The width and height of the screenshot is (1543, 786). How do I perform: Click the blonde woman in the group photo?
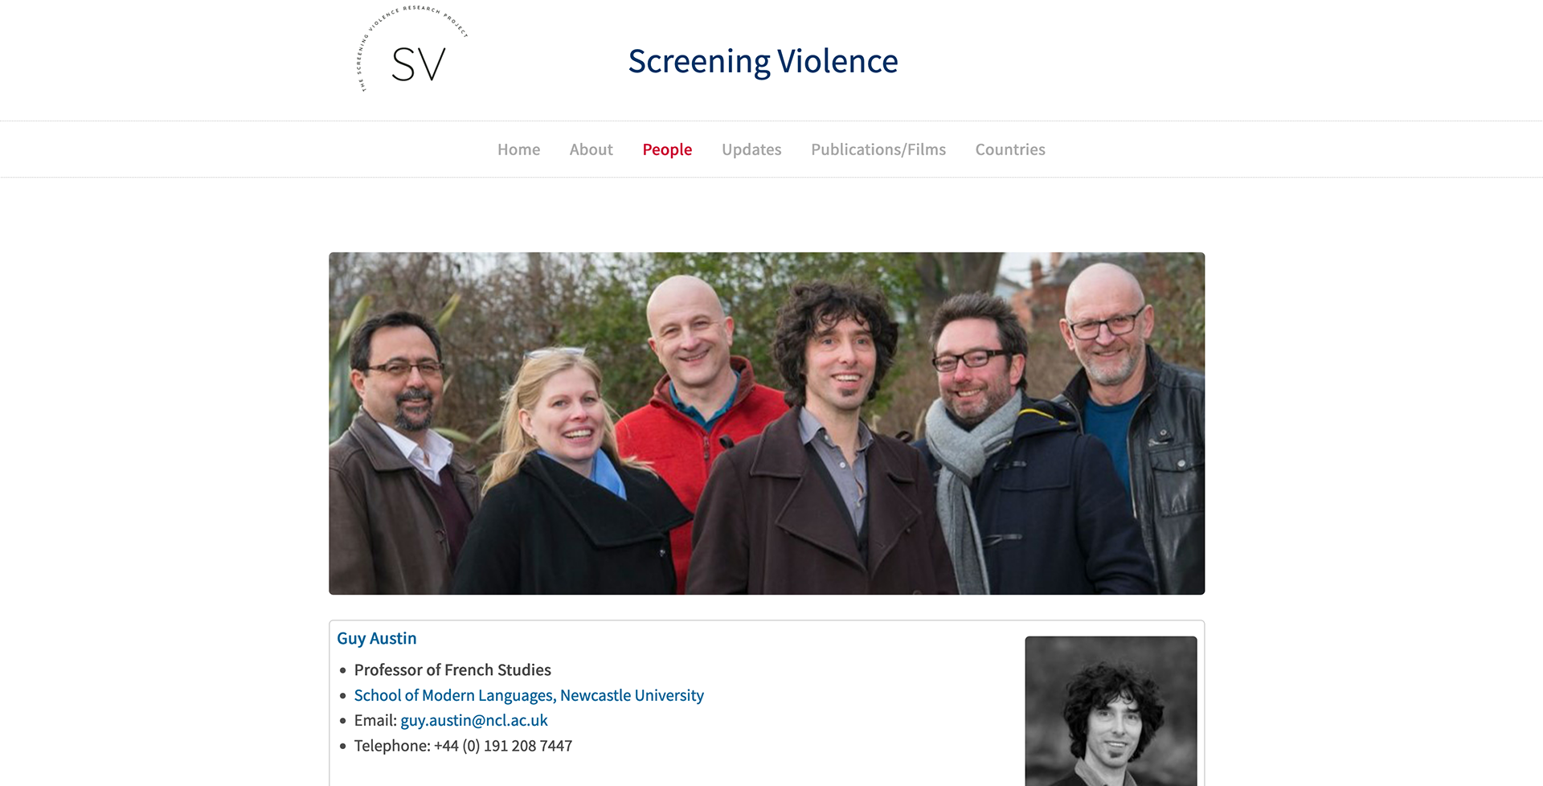[x=563, y=466]
